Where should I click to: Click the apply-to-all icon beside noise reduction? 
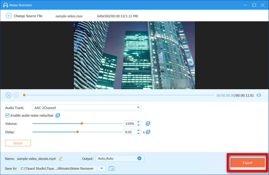point(58,115)
